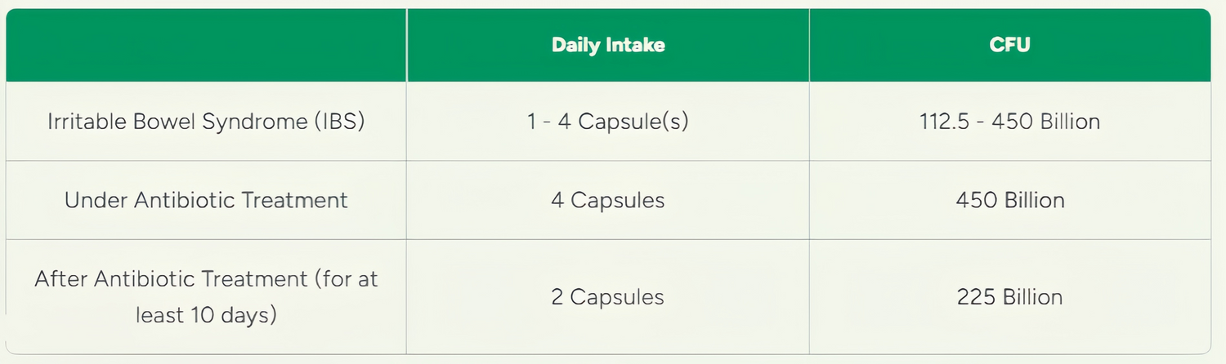Click the word "Intake" in the header
1226x364 pixels.
tap(636, 45)
